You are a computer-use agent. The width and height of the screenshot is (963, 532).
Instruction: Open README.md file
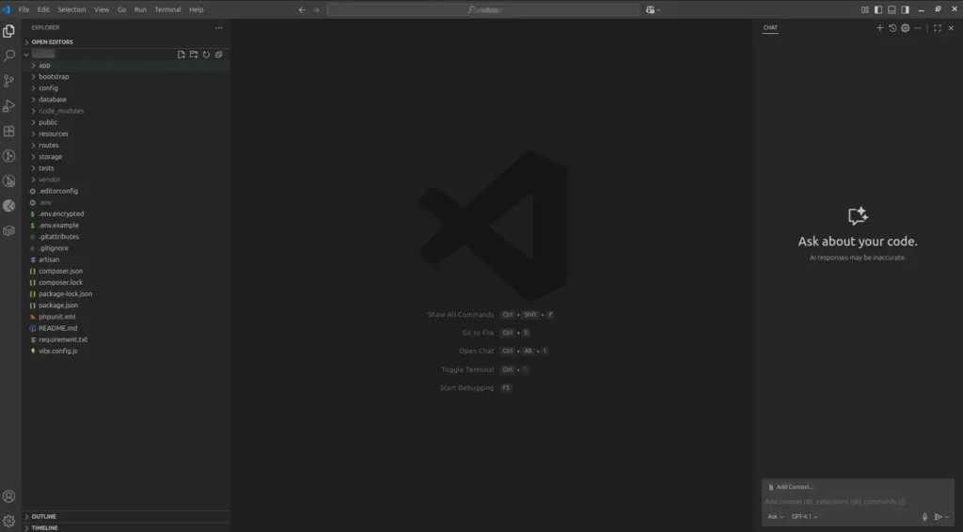pos(126,328)
